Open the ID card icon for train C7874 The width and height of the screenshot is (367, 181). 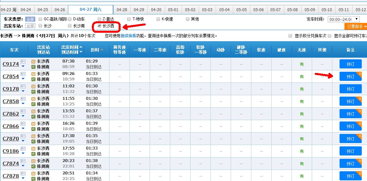[x=23, y=161]
